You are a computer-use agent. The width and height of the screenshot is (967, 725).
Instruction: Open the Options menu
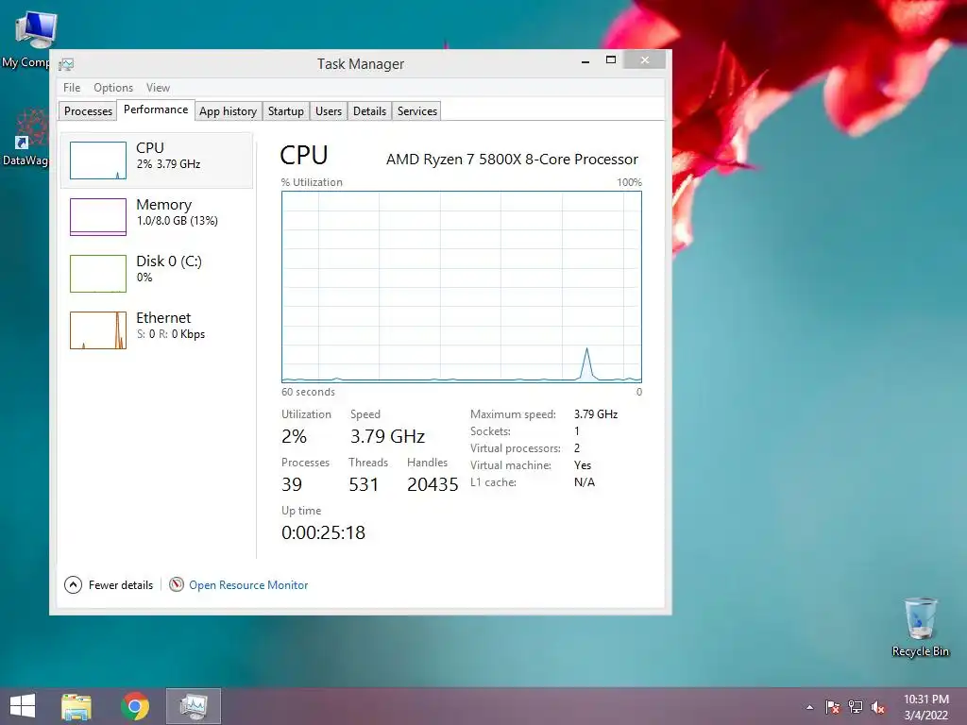(113, 88)
